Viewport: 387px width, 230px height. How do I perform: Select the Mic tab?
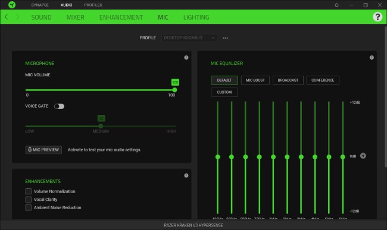[x=163, y=17]
